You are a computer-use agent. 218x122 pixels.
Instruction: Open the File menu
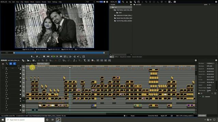(x=10, y=2)
